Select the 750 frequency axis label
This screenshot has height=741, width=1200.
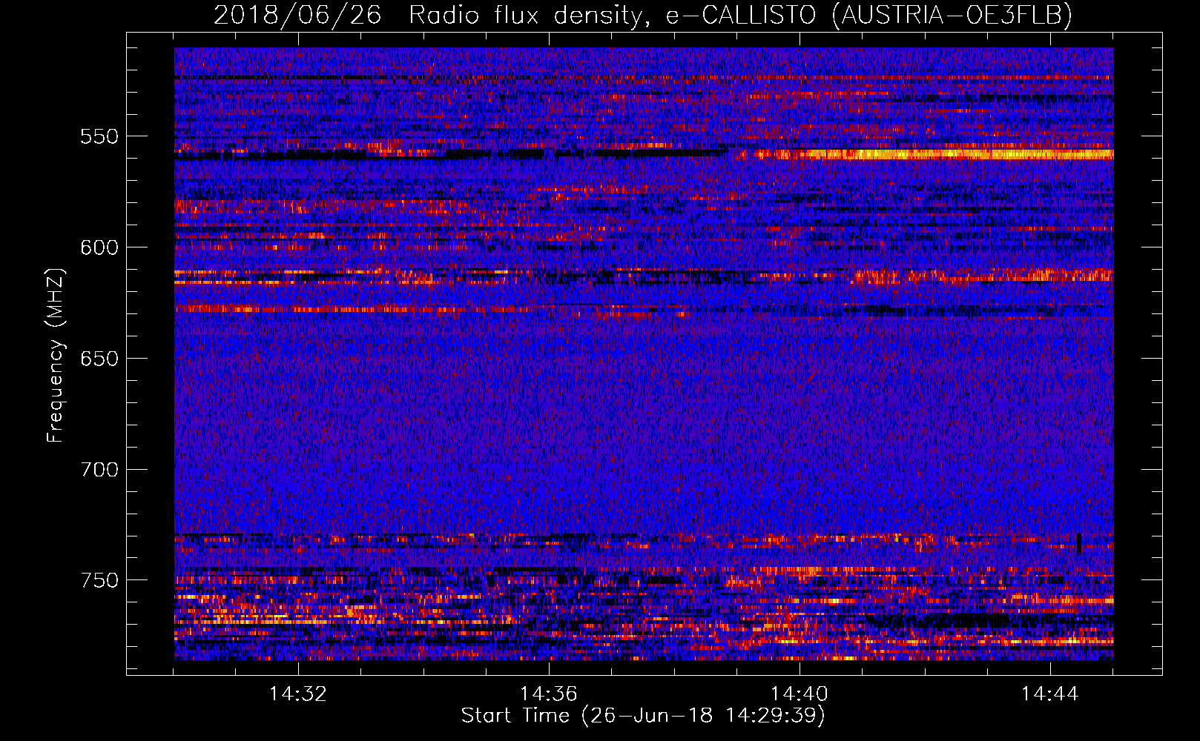click(x=99, y=580)
